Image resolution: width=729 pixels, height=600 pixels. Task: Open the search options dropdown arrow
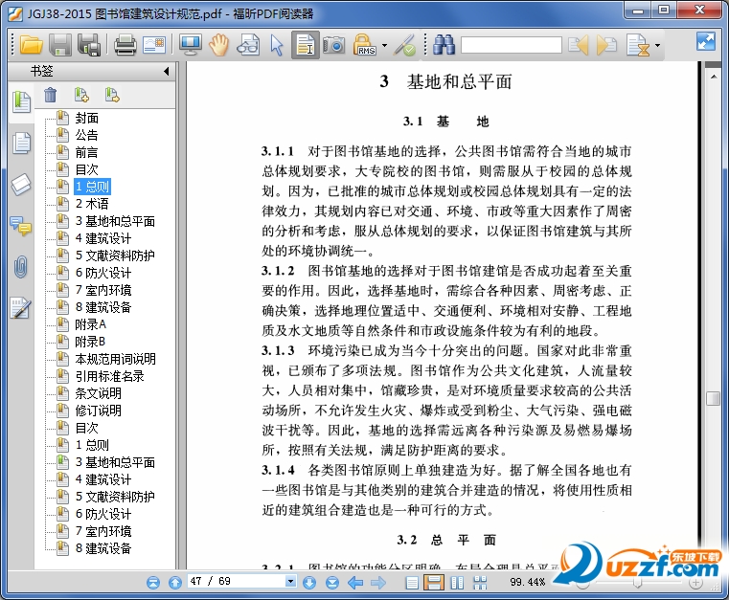657,46
